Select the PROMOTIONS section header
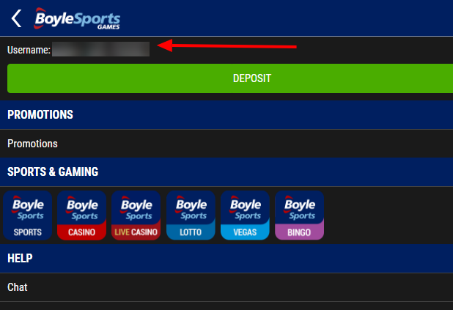The width and height of the screenshot is (453, 310). click(x=226, y=115)
